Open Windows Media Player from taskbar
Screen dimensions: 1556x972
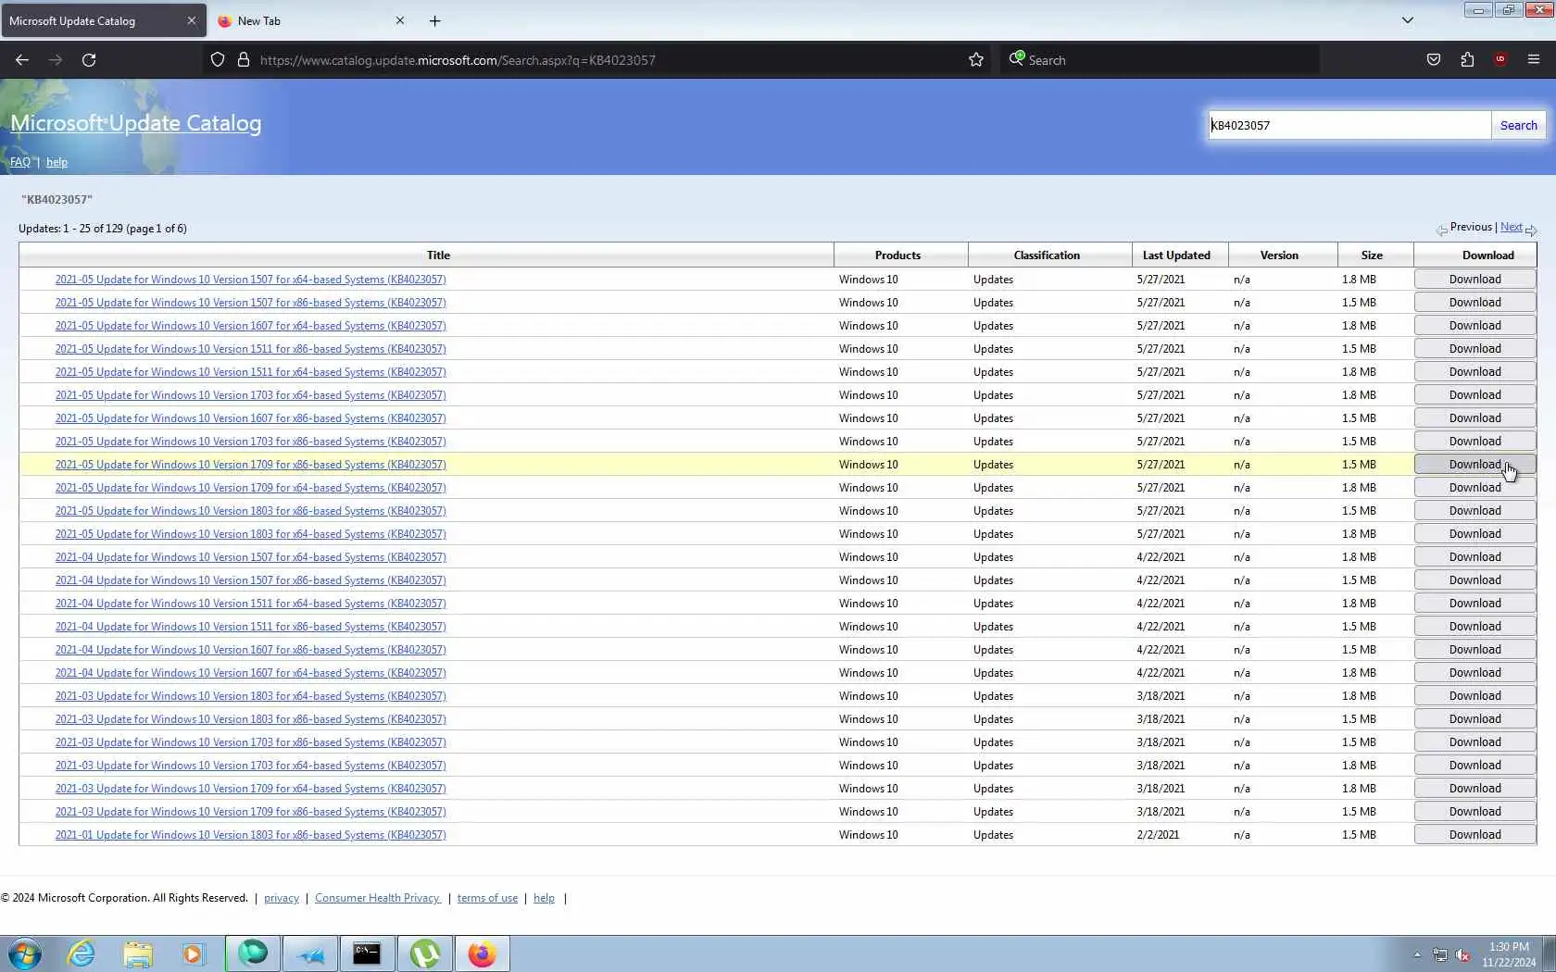(193, 953)
